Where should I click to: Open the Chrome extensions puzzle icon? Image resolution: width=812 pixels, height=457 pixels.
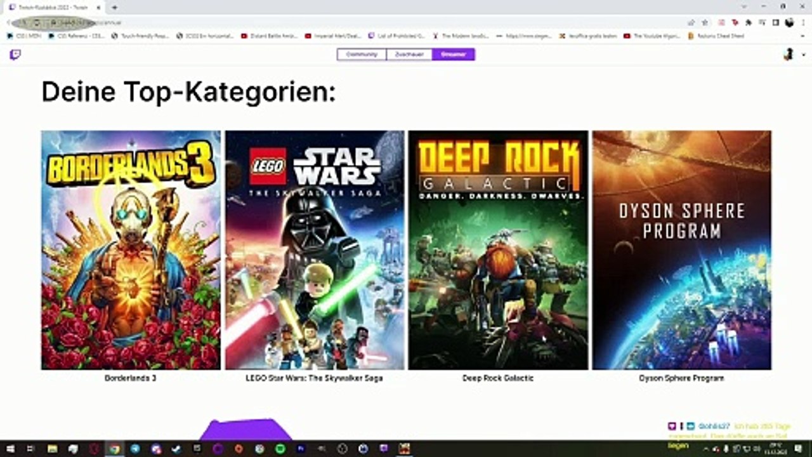[749, 22]
